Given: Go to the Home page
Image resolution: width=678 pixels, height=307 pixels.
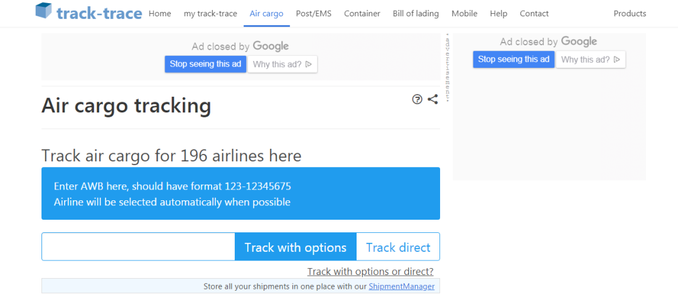Looking at the screenshot, I should click(x=159, y=13).
